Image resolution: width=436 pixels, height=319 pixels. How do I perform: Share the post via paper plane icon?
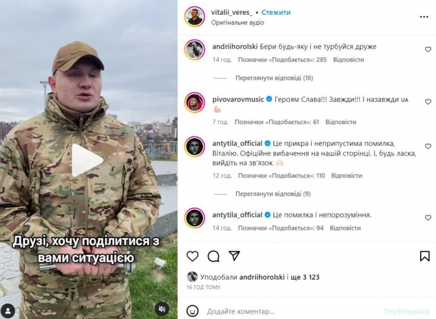tap(234, 256)
